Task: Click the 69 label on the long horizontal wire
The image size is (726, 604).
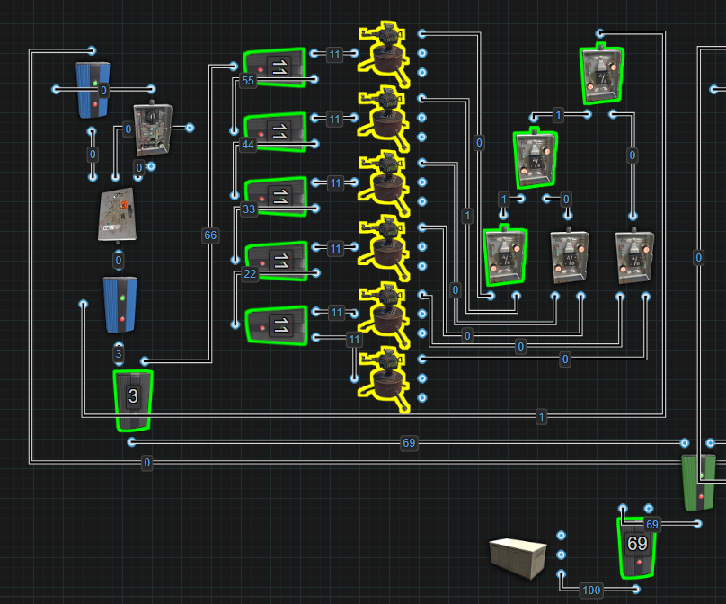Action: (409, 443)
